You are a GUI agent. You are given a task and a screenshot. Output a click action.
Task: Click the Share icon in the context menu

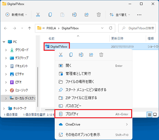(91, 55)
